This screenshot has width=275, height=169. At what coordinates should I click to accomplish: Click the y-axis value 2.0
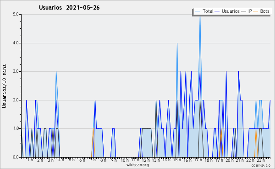pyautogui.click(x=16, y=100)
